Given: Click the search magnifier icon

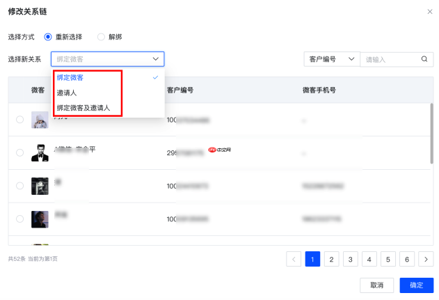Looking at the screenshot, I should click(424, 59).
